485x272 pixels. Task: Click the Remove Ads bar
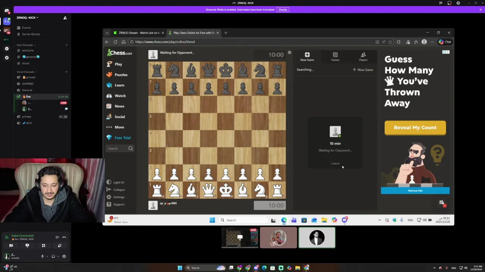pos(415,191)
